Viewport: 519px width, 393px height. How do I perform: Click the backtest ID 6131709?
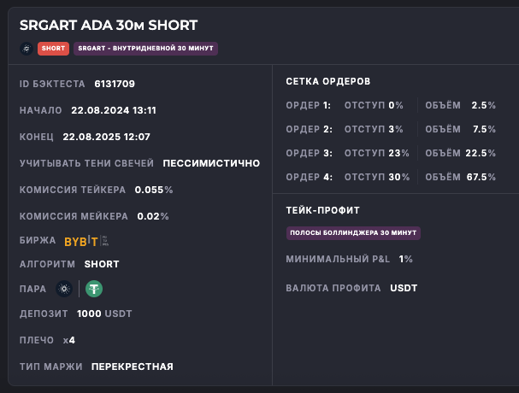tap(114, 84)
